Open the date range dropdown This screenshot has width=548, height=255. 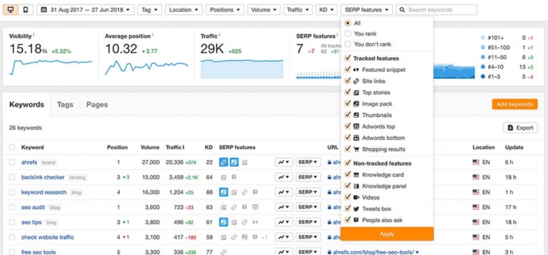tap(85, 10)
